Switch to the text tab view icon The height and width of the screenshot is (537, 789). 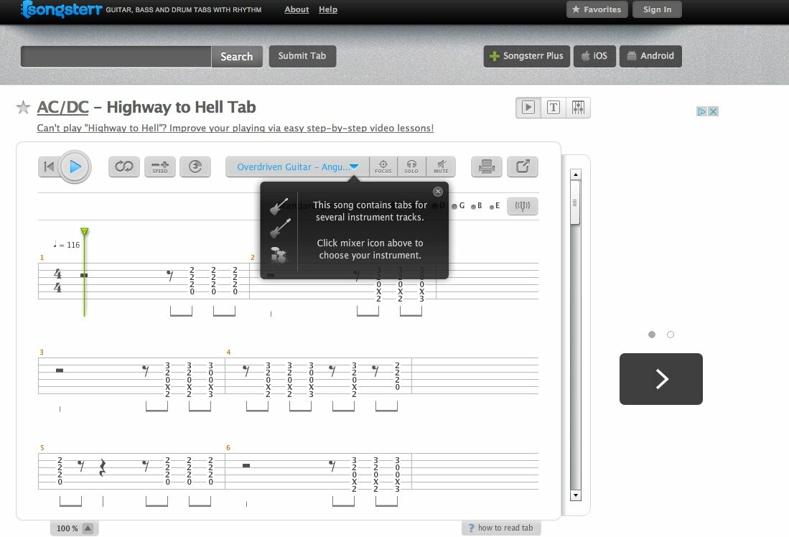(553, 108)
